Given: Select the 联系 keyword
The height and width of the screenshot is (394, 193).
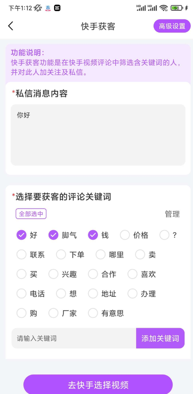Looking at the screenshot, I should coord(21,255).
